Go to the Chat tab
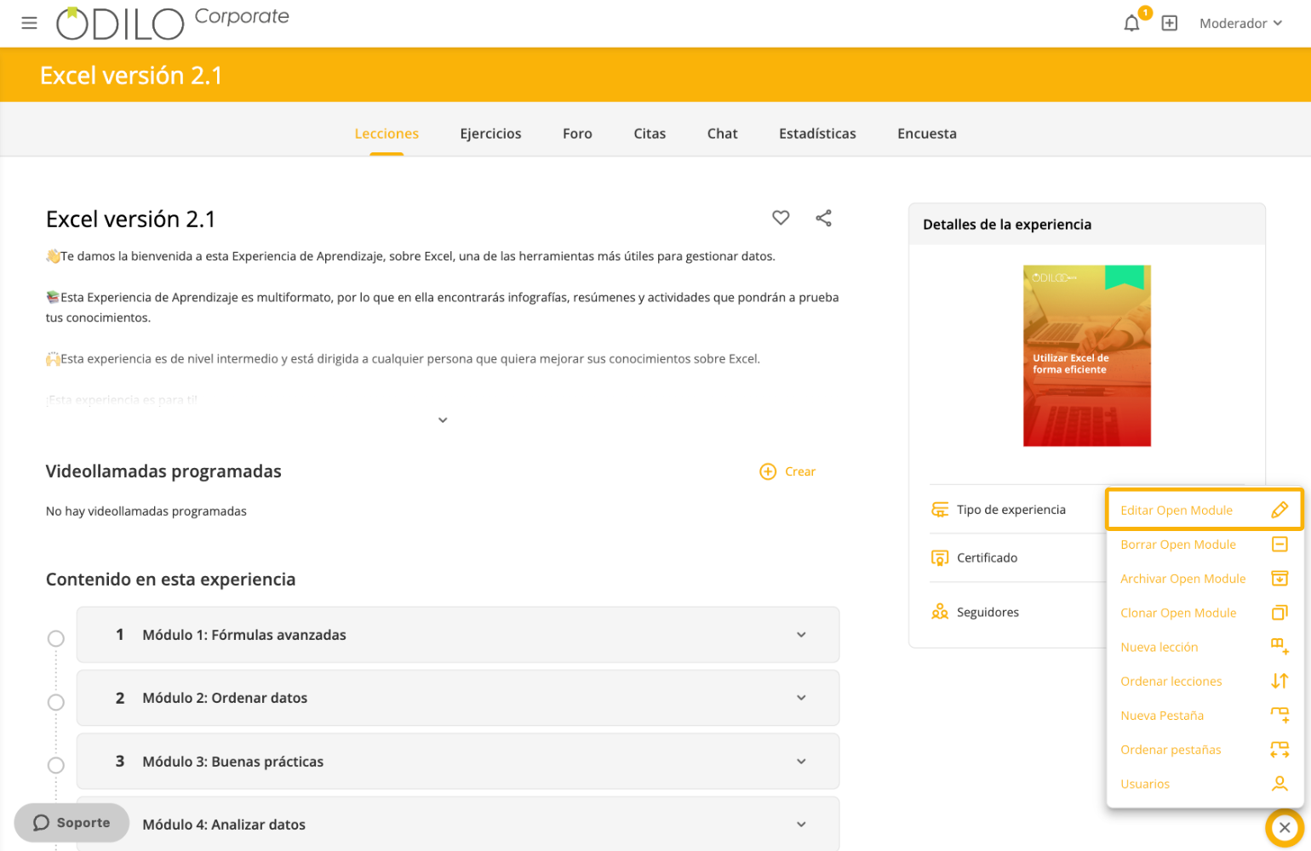 [x=722, y=134]
